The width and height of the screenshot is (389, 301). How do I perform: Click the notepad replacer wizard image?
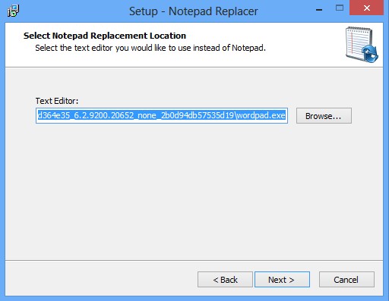362,45
